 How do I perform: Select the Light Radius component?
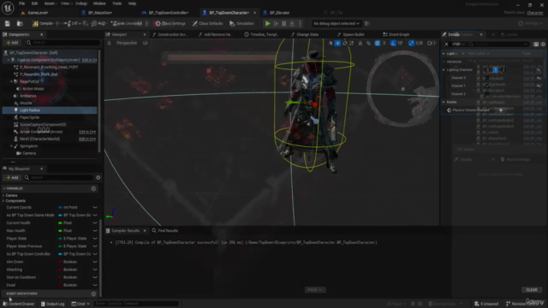click(30, 110)
